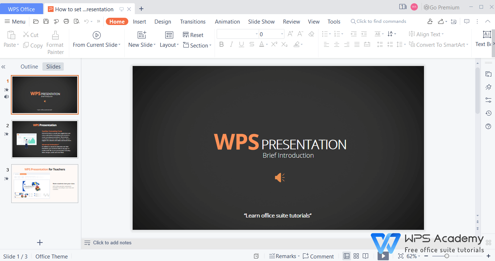Open the Insert ribbon tab
The image size is (495, 261).
pos(140,21)
